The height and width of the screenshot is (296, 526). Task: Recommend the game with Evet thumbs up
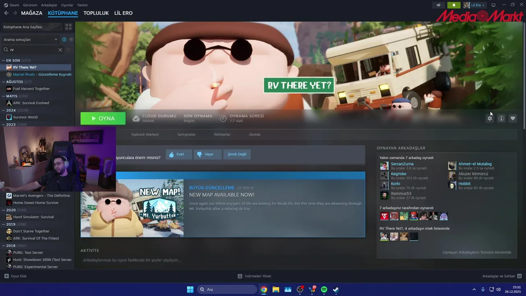[179, 155]
